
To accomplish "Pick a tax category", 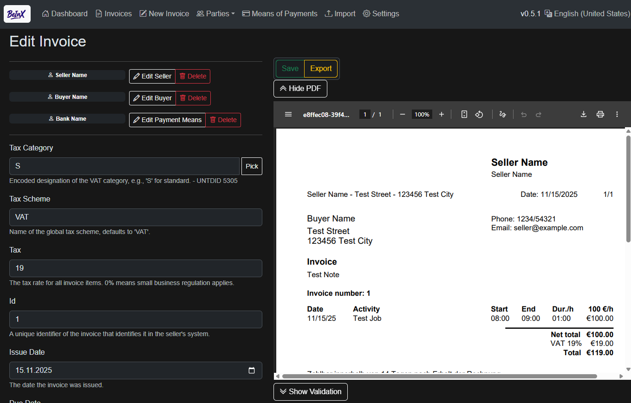I will coord(252,166).
